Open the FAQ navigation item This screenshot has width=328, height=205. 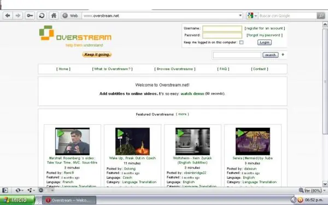click(223, 69)
